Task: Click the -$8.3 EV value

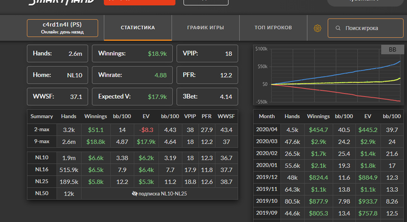Action: coord(146,130)
